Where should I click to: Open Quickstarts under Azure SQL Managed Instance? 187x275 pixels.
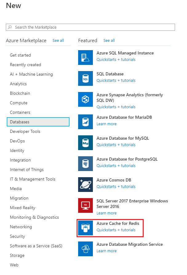[116, 59]
